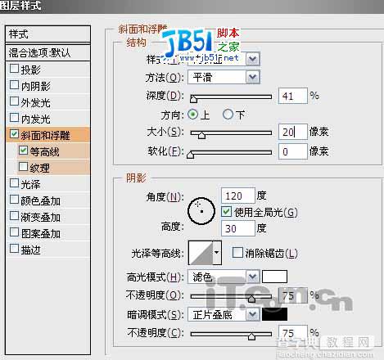Select the 光泽 list entry
The width and height of the screenshot is (384, 360).
(x=48, y=184)
